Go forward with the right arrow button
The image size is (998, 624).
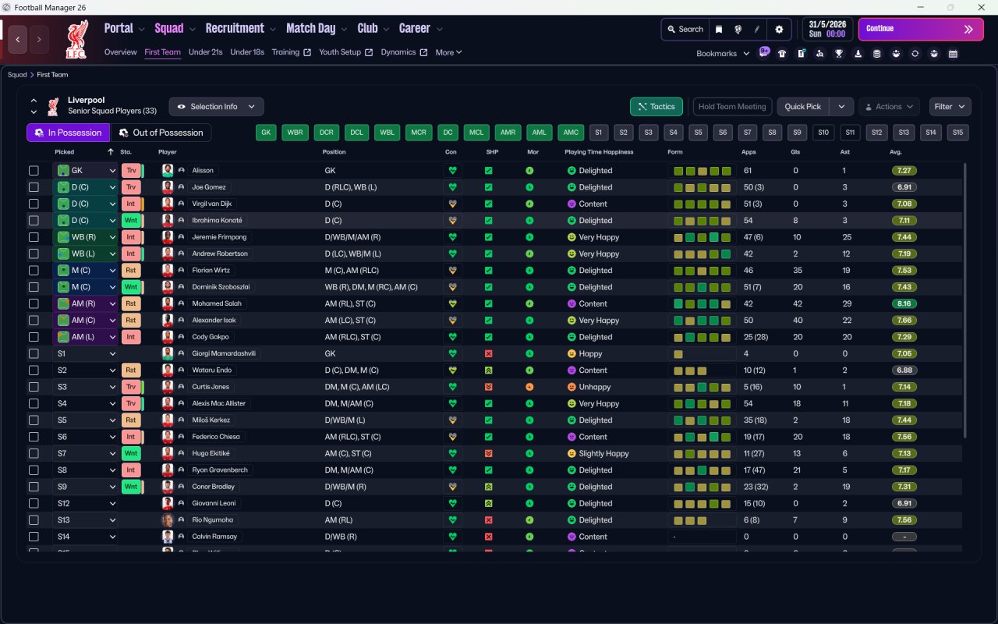point(39,38)
